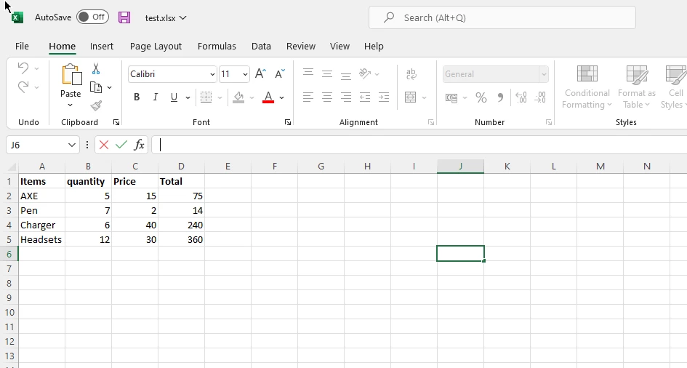The image size is (687, 368).
Task: Open the File menu
Action: (22, 46)
